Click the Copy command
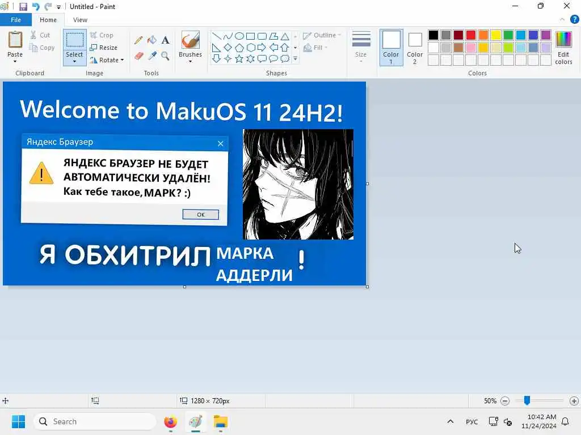Image resolution: width=581 pixels, height=435 pixels. pyautogui.click(x=42, y=48)
